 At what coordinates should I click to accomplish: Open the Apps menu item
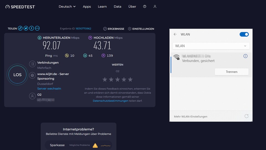pyautogui.click(x=87, y=7)
